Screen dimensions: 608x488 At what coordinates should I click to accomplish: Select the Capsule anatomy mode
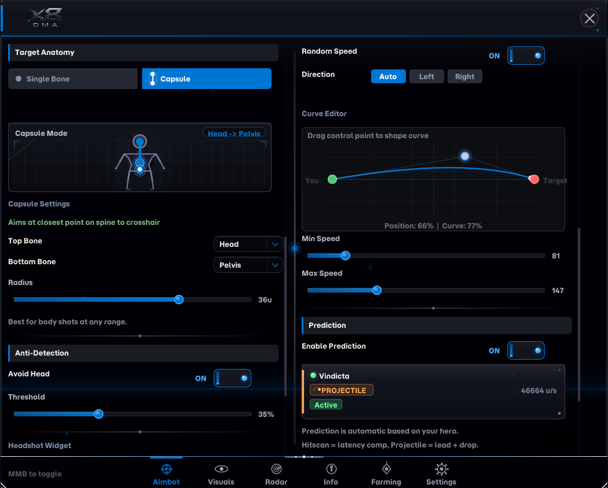pyautogui.click(x=207, y=79)
